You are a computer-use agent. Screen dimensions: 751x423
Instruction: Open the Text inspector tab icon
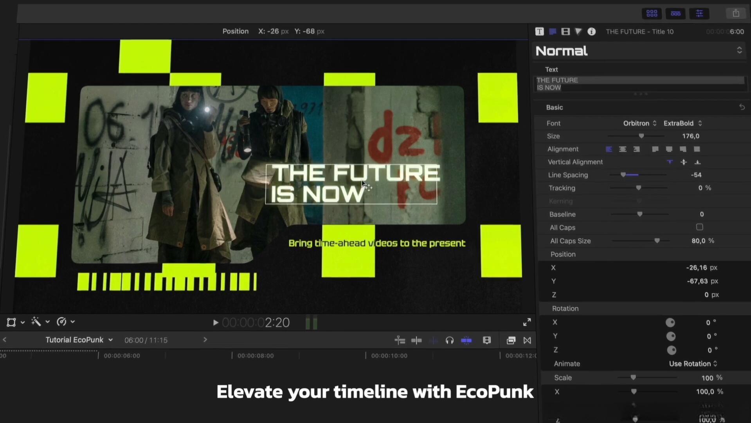(539, 32)
